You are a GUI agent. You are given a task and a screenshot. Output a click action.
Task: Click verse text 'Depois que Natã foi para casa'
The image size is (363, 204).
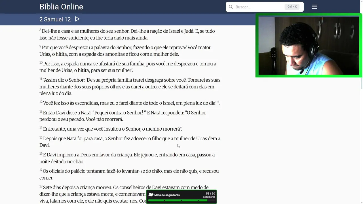pyautogui.click(x=73, y=139)
